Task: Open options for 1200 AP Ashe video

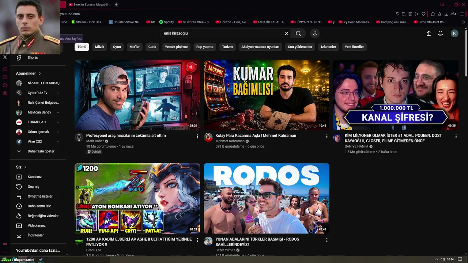Action: (197, 240)
